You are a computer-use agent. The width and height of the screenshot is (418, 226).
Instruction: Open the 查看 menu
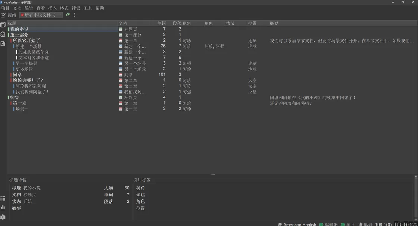tap(41, 8)
